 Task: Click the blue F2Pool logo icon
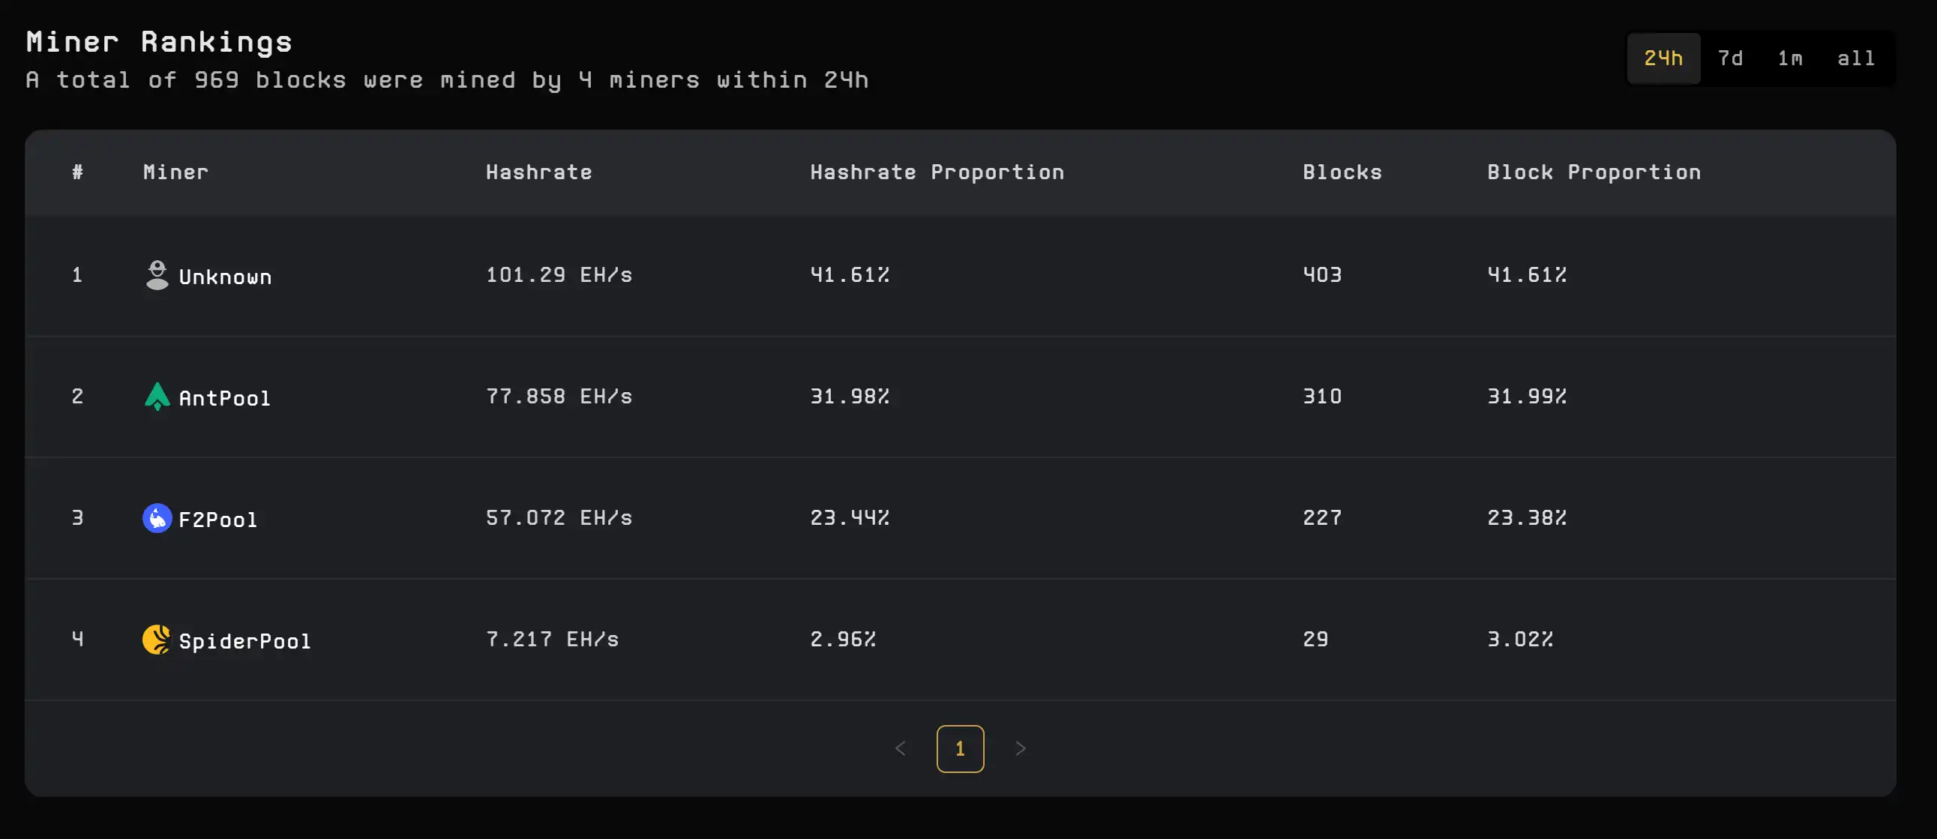[x=157, y=518]
